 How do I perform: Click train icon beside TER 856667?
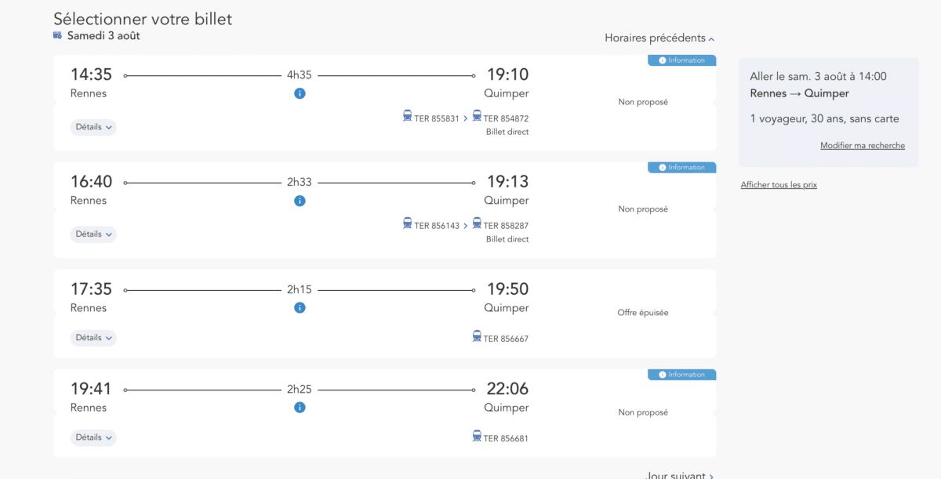point(477,336)
